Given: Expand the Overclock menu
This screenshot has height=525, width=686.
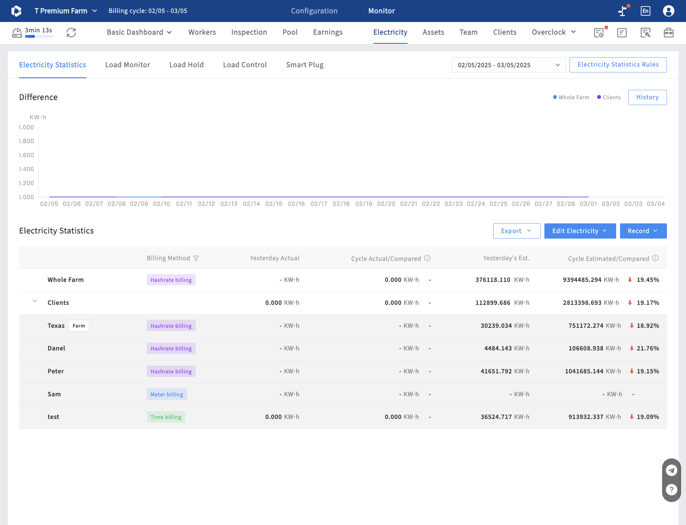Looking at the screenshot, I should [x=554, y=32].
